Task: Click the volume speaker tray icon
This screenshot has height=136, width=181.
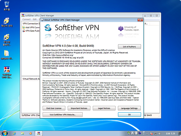Action: tap(160, 134)
